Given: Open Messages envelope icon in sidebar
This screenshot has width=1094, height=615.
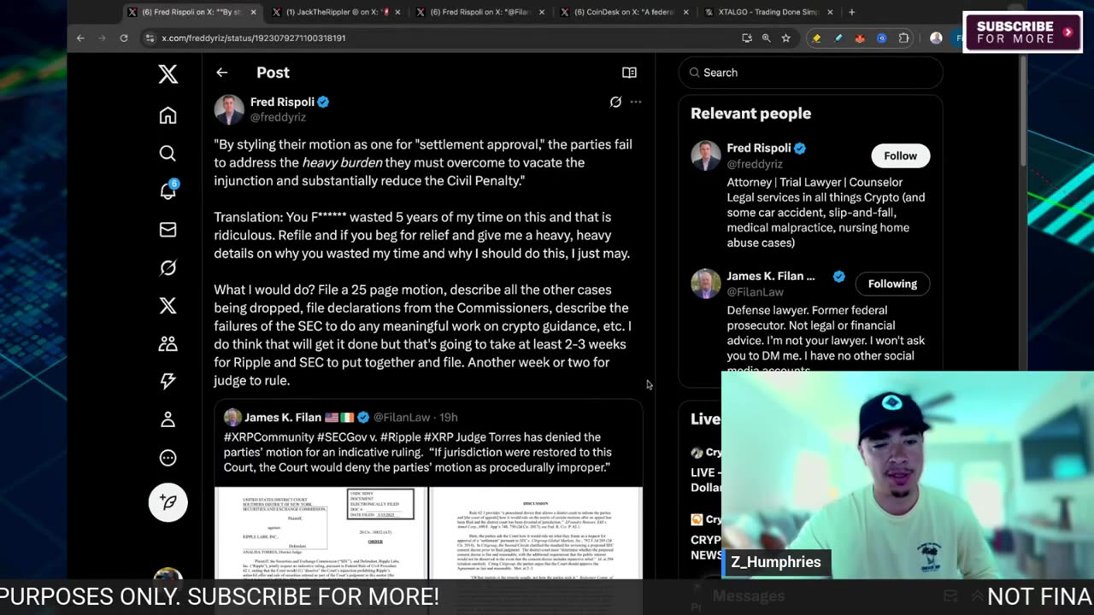Looking at the screenshot, I should [168, 229].
